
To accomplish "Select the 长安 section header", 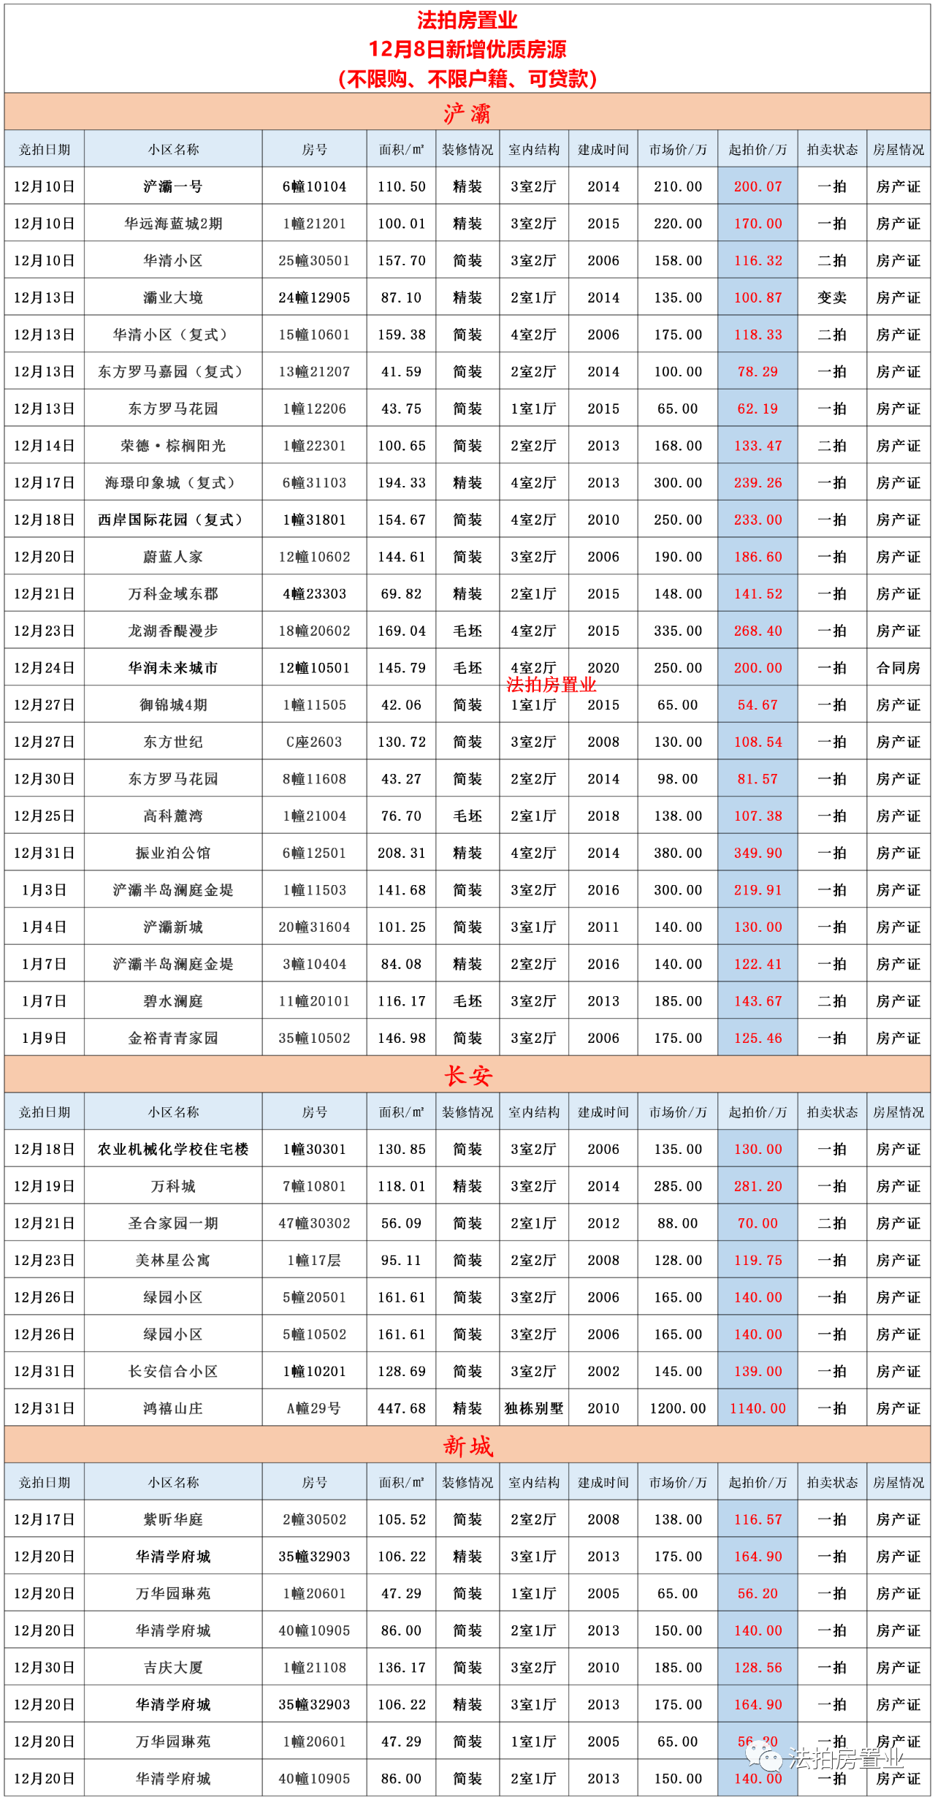I will tap(467, 1075).
